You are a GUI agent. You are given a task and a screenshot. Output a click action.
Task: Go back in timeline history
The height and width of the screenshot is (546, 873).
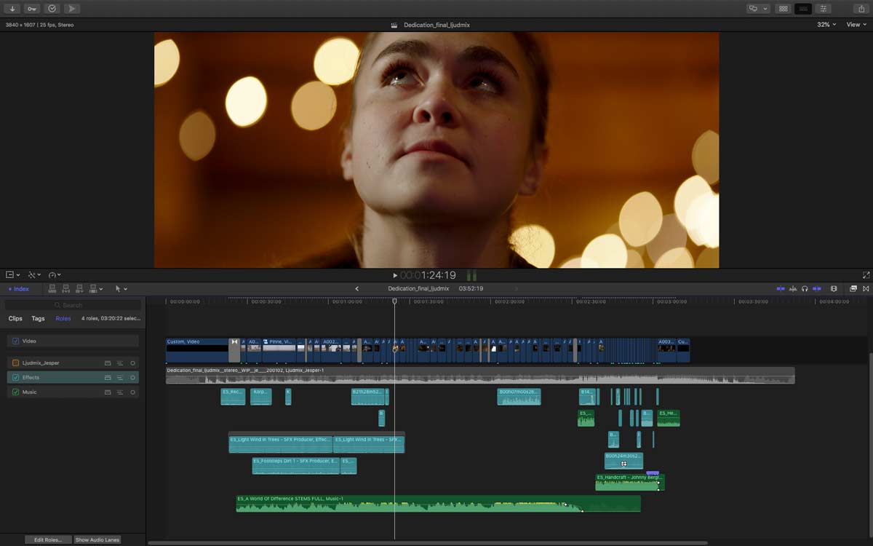tap(356, 289)
